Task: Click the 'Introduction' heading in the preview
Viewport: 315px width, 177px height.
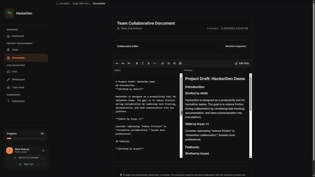Action: pos(195,87)
